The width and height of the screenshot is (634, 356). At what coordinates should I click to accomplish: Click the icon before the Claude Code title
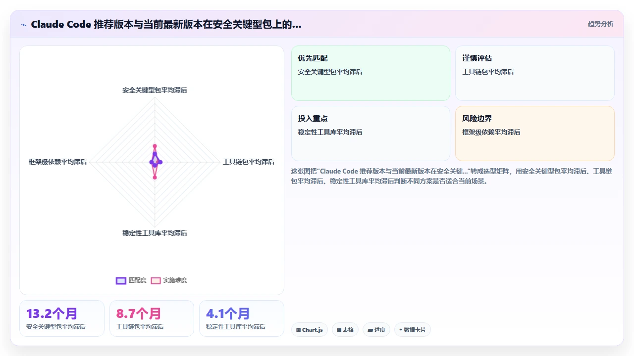tap(24, 24)
